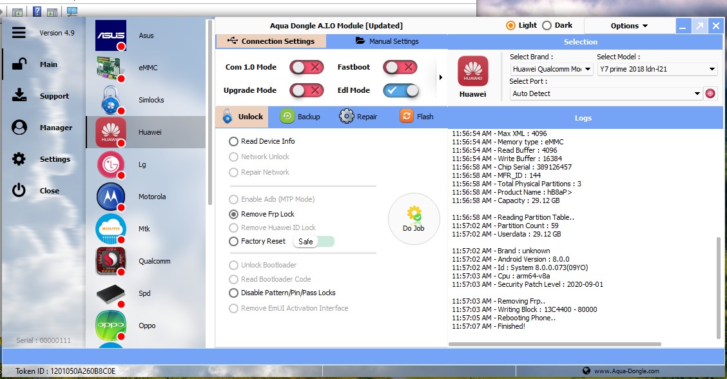Open the Backup tab

[300, 117]
